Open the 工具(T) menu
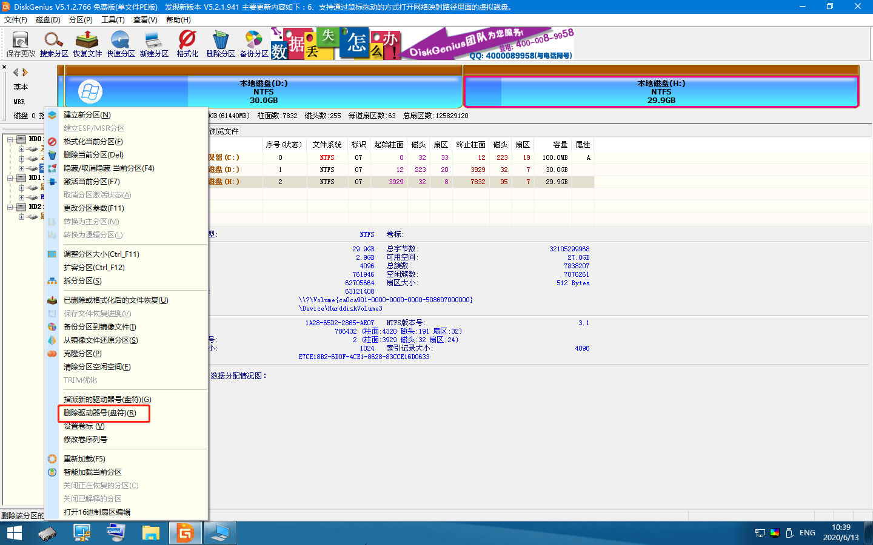873x545 pixels. 113,20
